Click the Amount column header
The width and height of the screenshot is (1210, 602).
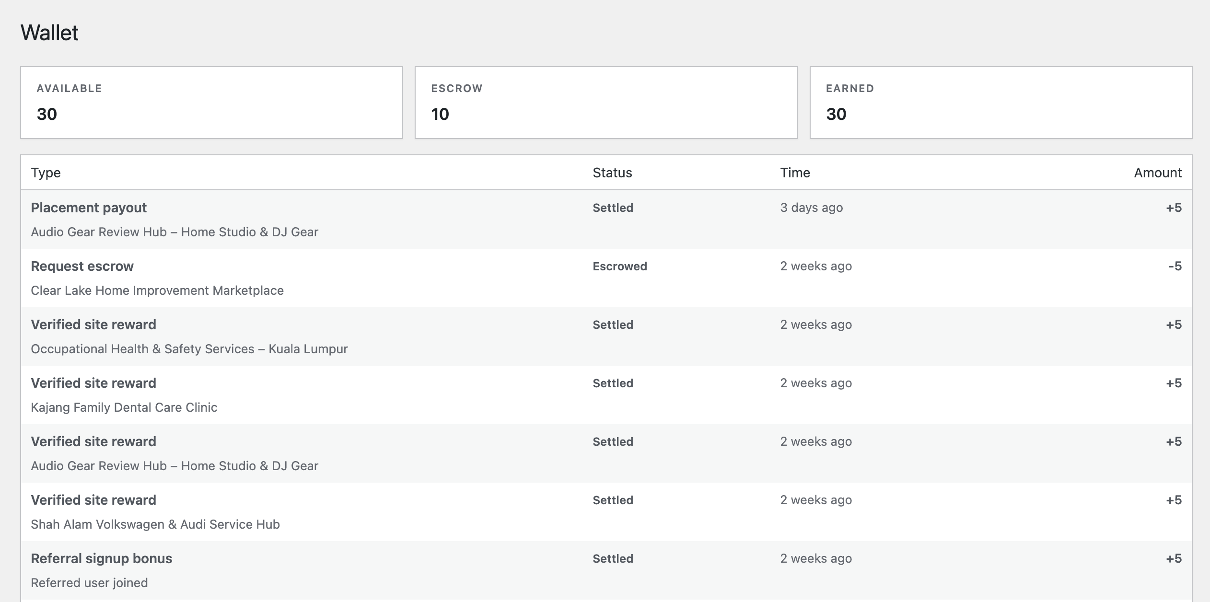(x=1158, y=173)
